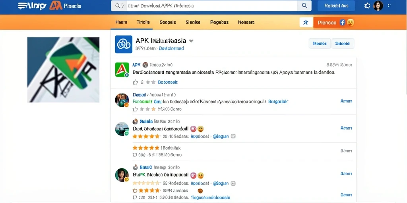
Task: Open the user profile avatar in the header
Action: click(378, 6)
